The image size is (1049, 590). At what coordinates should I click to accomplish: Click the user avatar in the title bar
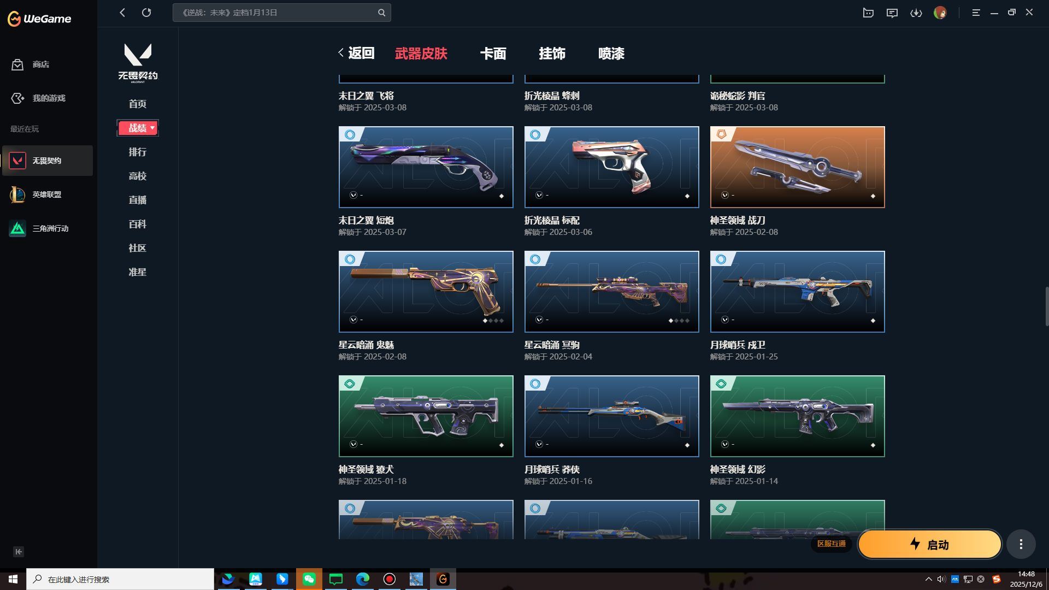(941, 12)
